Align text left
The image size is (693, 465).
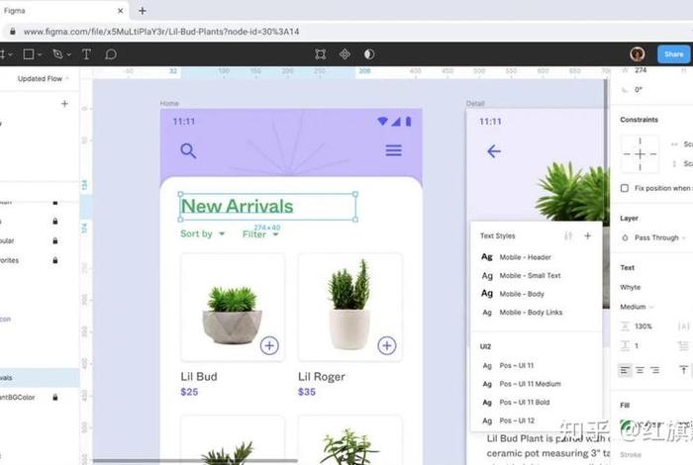coord(625,370)
